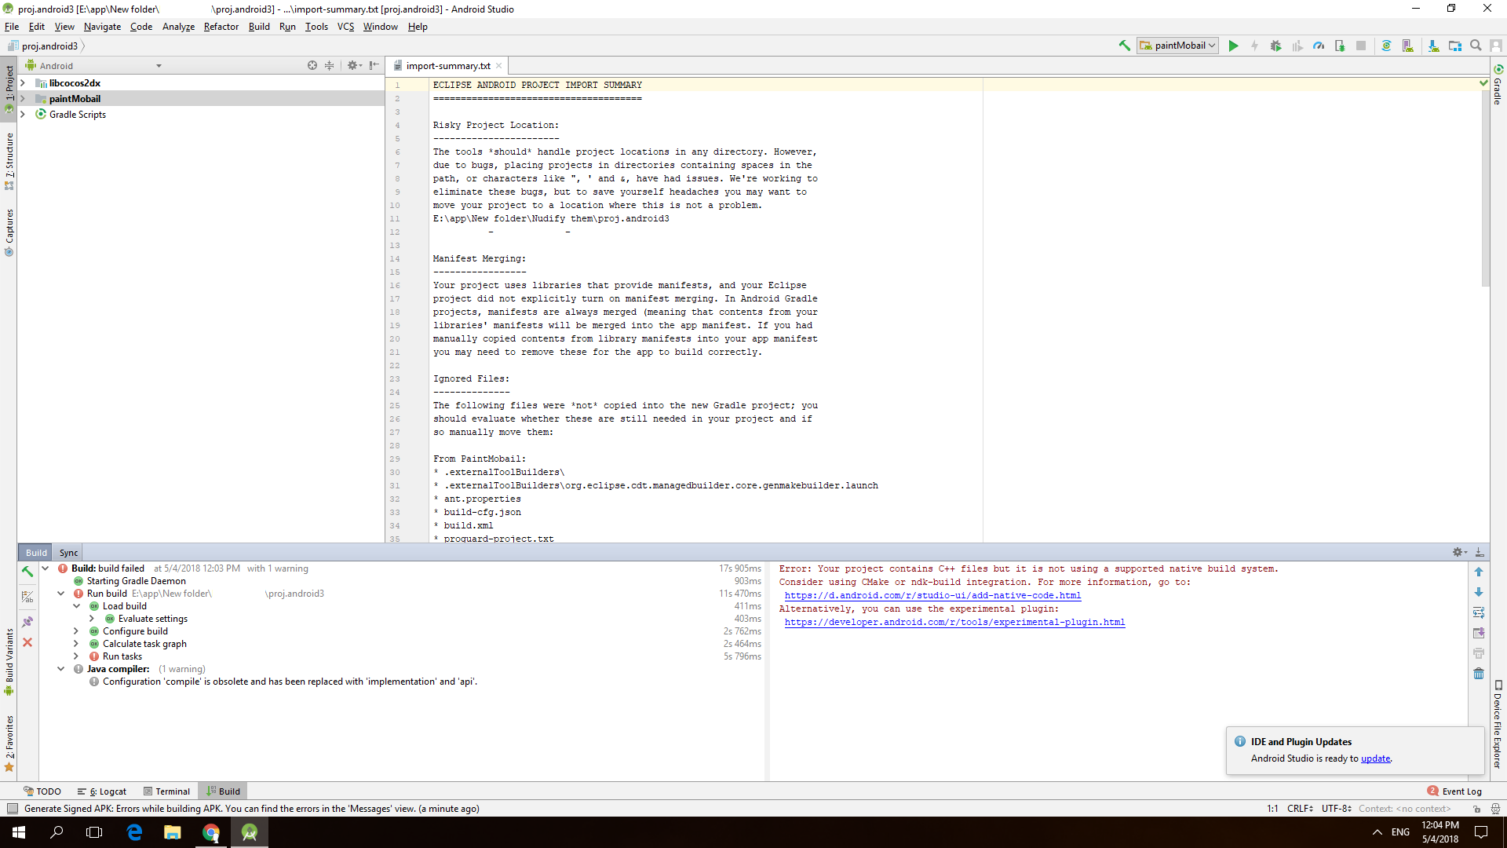1507x848 pixels.
Task: Click the update link in the notification
Action: pyautogui.click(x=1375, y=758)
